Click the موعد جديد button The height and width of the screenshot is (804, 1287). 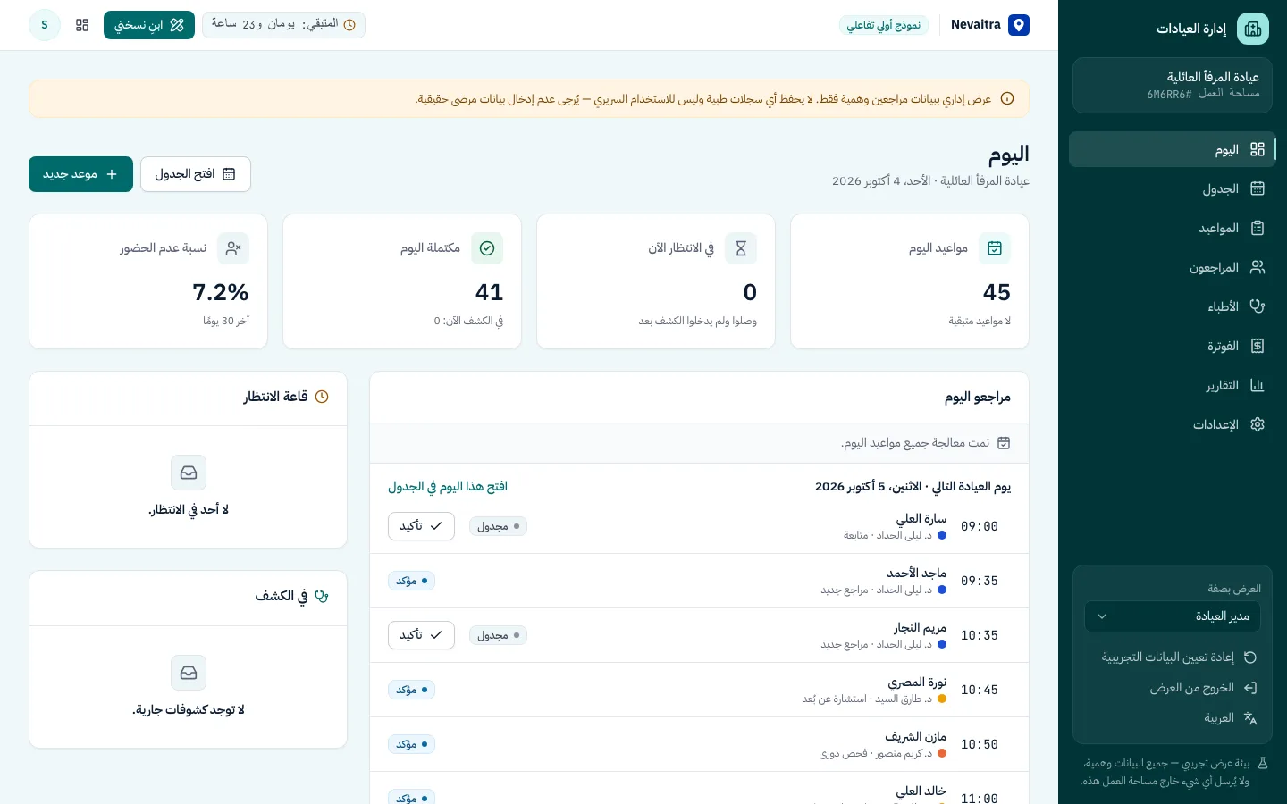(x=80, y=174)
